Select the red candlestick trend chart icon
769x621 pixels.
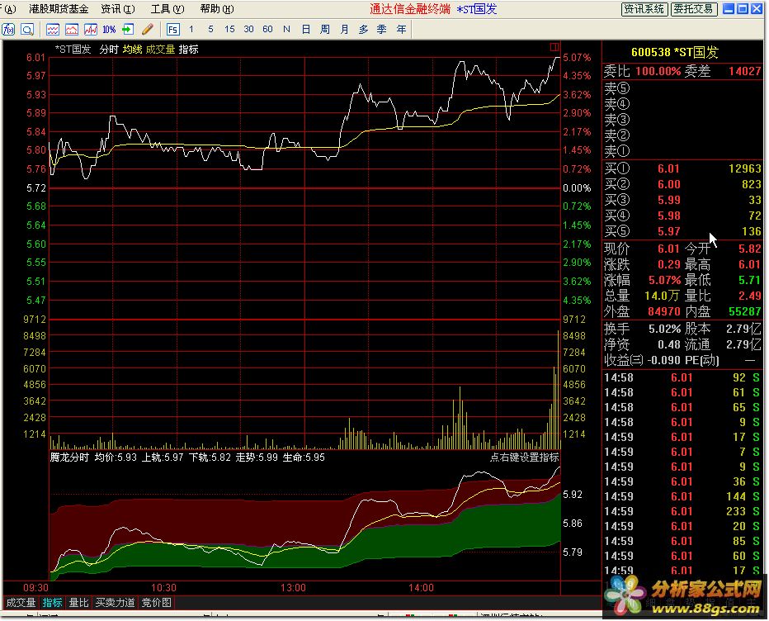pyautogui.click(x=91, y=30)
